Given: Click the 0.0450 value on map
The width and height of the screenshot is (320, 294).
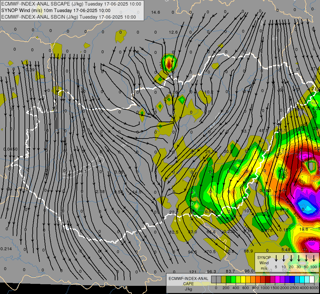Looking at the screenshot, I should (10, 149).
